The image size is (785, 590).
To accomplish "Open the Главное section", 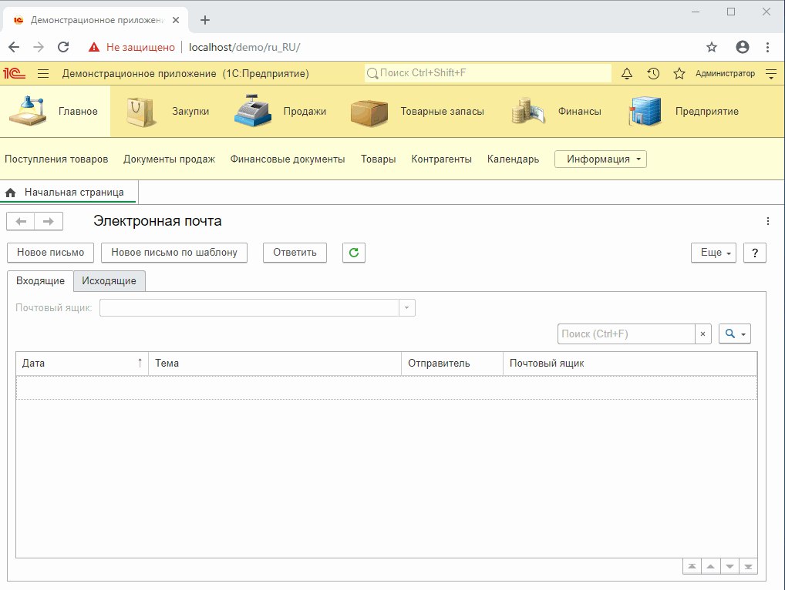I will click(55, 112).
